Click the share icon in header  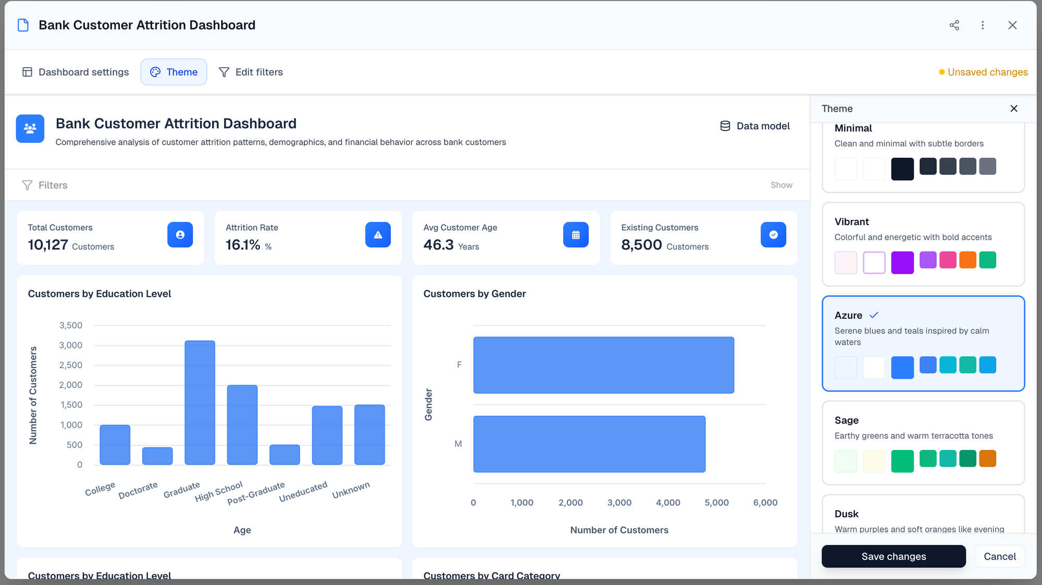(954, 25)
